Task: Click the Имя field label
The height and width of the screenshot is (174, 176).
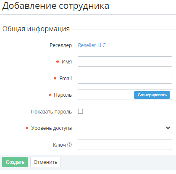Action: coord(67,62)
